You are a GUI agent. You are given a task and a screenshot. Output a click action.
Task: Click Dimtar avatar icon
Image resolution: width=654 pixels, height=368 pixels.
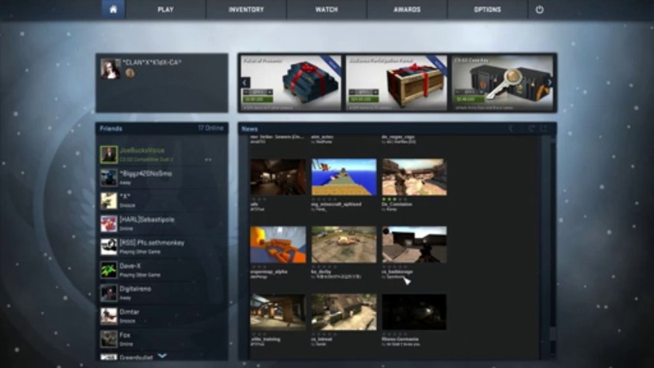point(108,316)
